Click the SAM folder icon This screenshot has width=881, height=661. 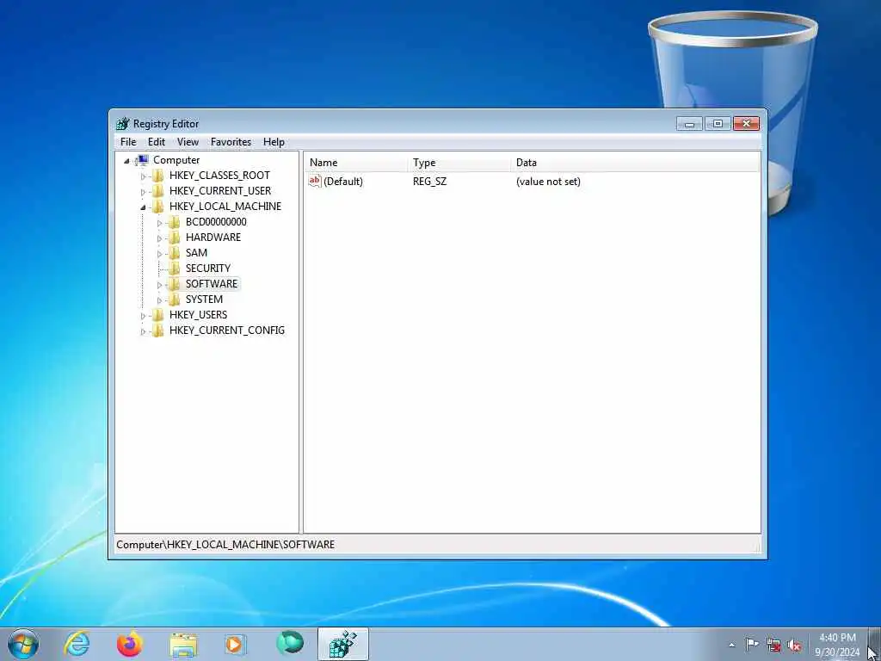tap(174, 253)
